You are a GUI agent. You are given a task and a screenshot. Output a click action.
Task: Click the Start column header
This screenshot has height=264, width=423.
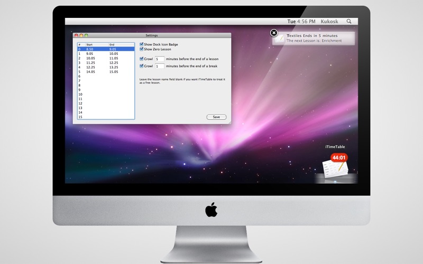point(97,45)
